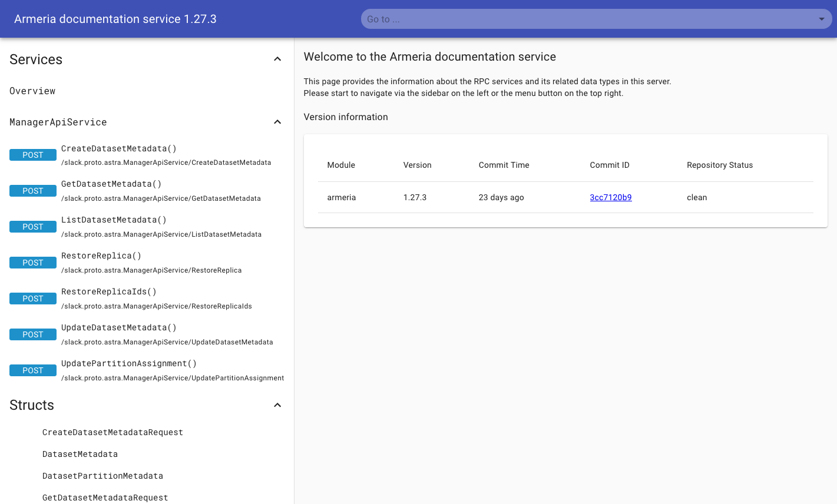
Task: Select RestoreReplicaIds() method
Action: [109, 291]
